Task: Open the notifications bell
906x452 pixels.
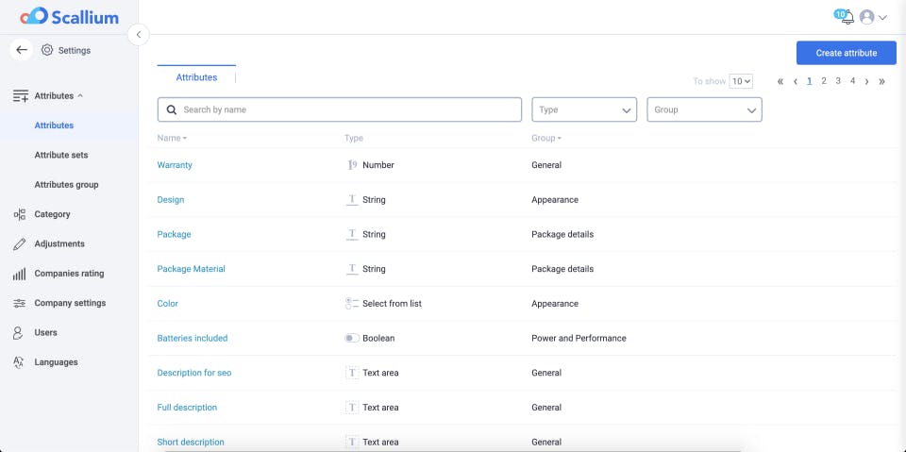Action: click(x=847, y=17)
